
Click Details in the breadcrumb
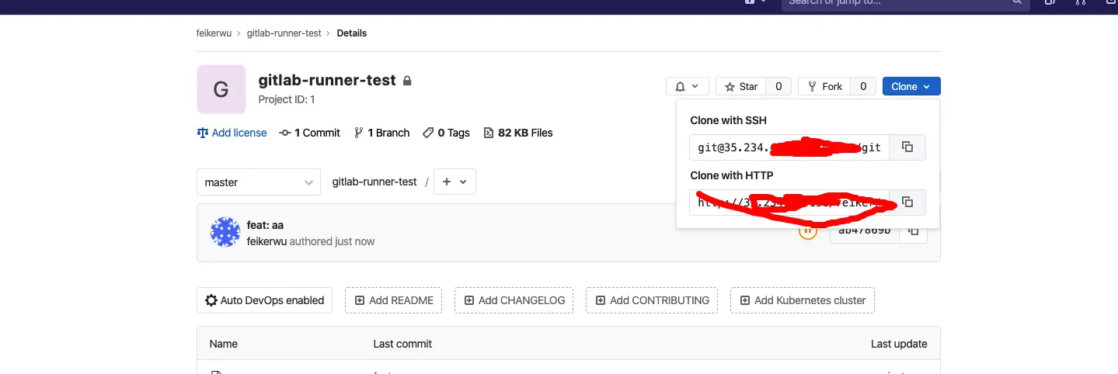352,33
